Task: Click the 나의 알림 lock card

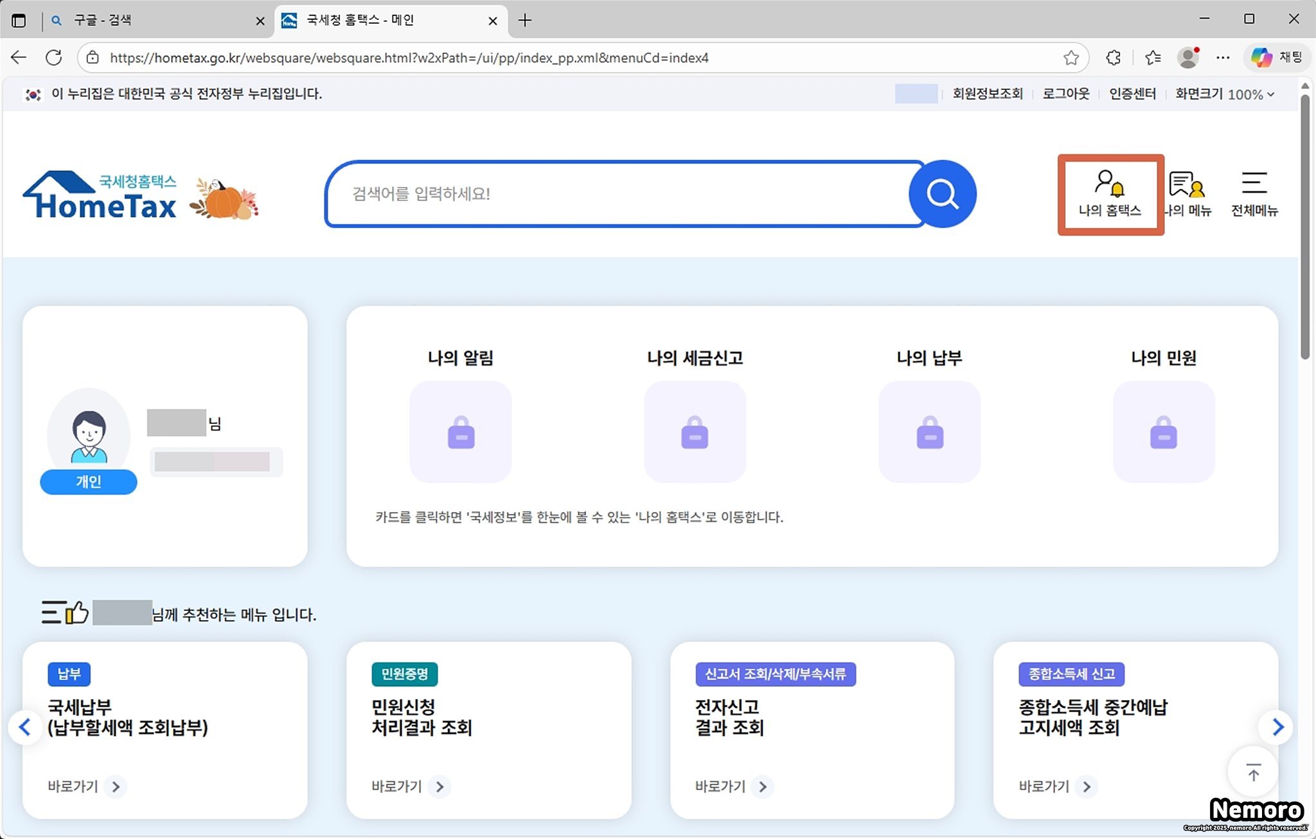Action: [x=461, y=432]
